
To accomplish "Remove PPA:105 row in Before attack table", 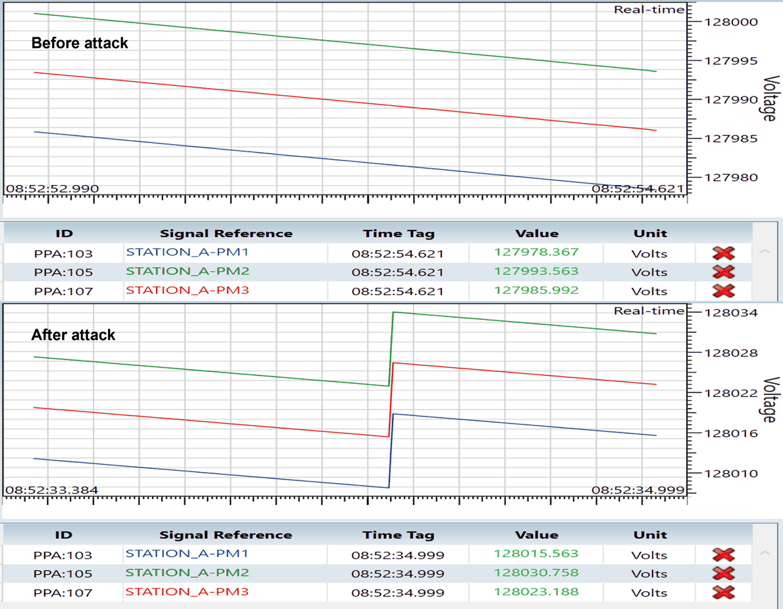I will point(723,272).
